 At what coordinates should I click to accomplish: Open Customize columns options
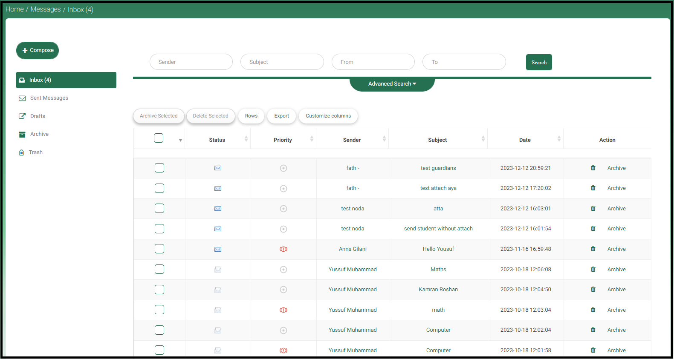click(328, 116)
